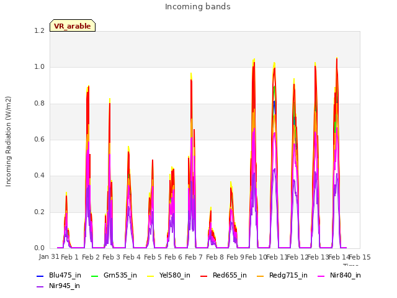Click the Feb 5 x-axis date label
This screenshot has height=298, width=397.
tap(153, 257)
